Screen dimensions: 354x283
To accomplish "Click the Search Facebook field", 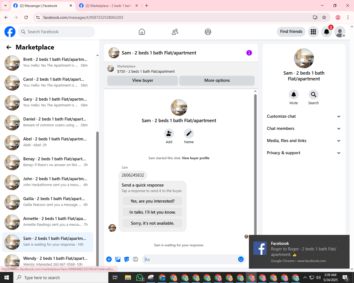I will click(56, 32).
